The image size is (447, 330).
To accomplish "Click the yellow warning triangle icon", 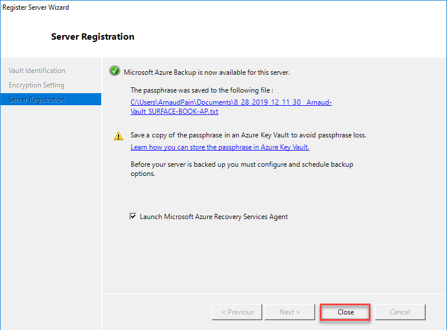I will 118,136.
